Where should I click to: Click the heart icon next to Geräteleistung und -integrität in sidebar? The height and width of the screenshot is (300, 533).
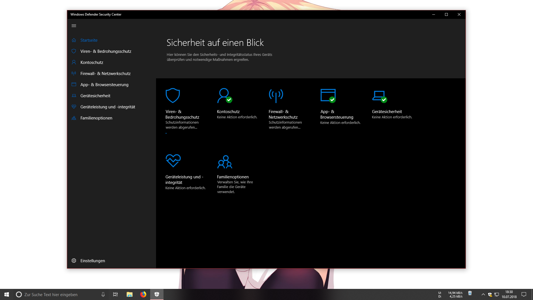74,107
